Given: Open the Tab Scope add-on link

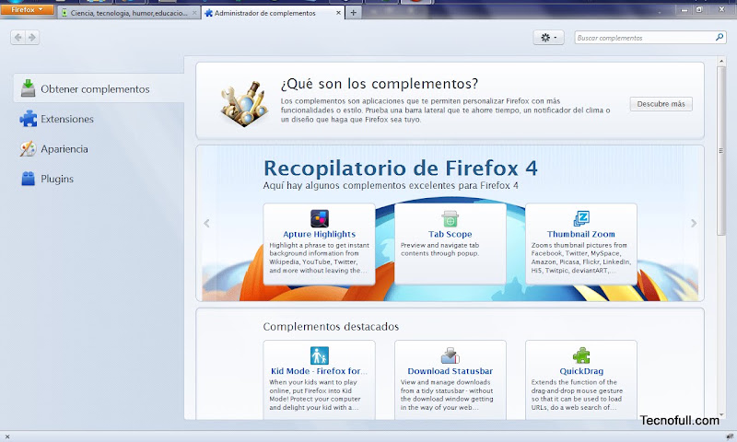Looking at the screenshot, I should pyautogui.click(x=450, y=234).
